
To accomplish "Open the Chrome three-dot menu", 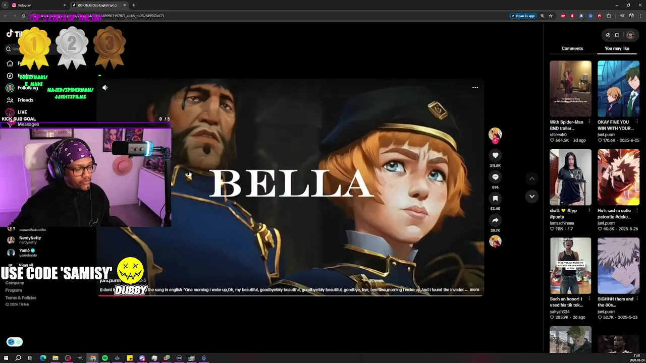I will point(640,16).
